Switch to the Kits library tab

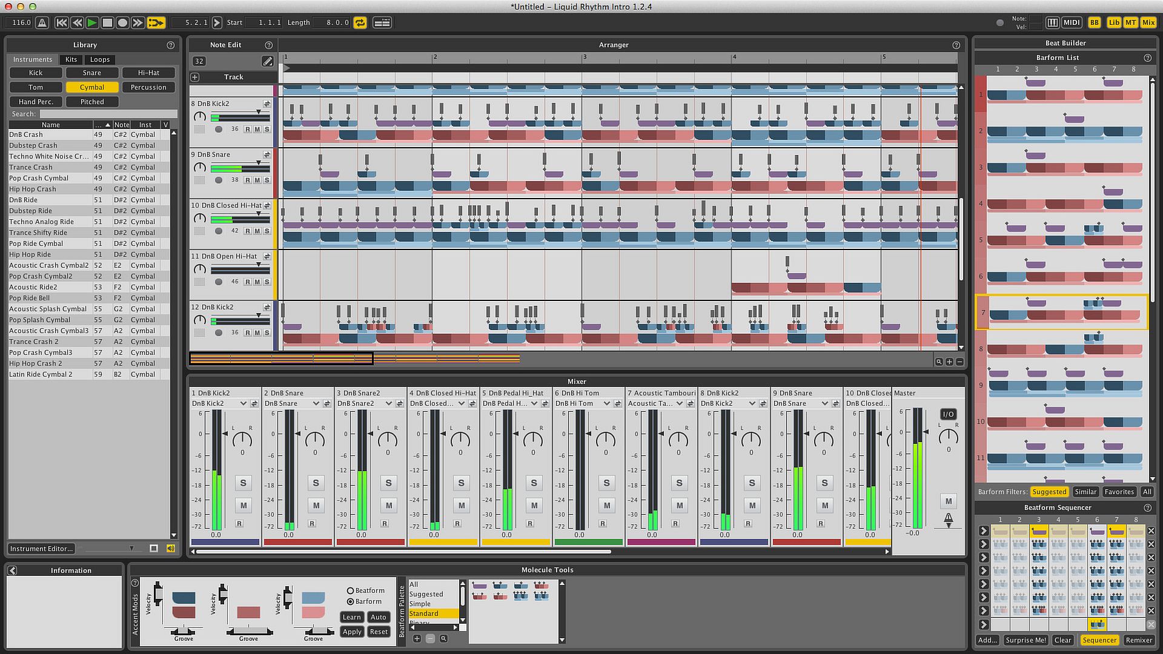(71, 59)
